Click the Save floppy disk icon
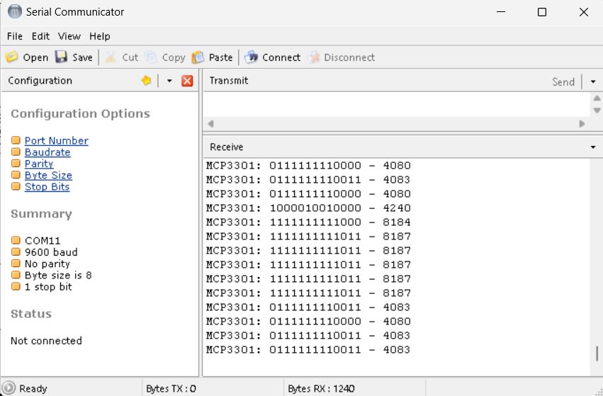Viewport: 603px width, 396px height. click(62, 57)
